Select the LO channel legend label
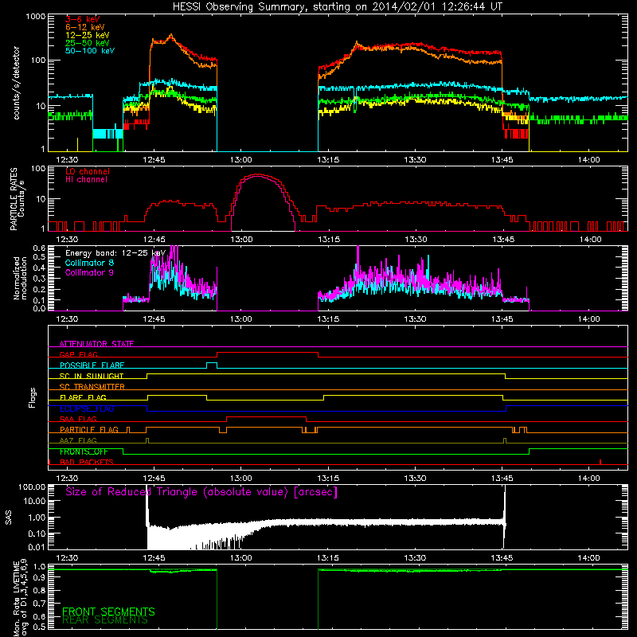 coord(88,171)
